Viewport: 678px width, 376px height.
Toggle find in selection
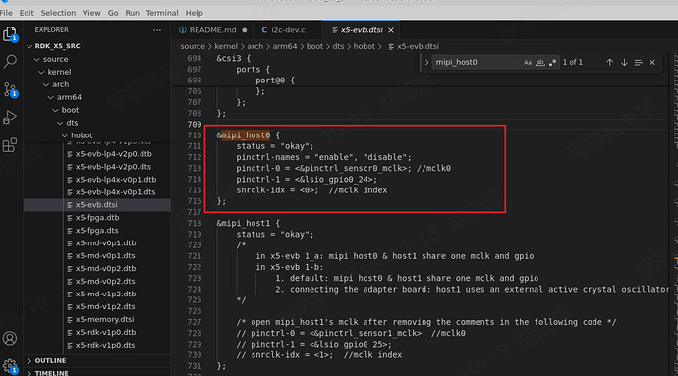pyautogui.click(x=639, y=62)
